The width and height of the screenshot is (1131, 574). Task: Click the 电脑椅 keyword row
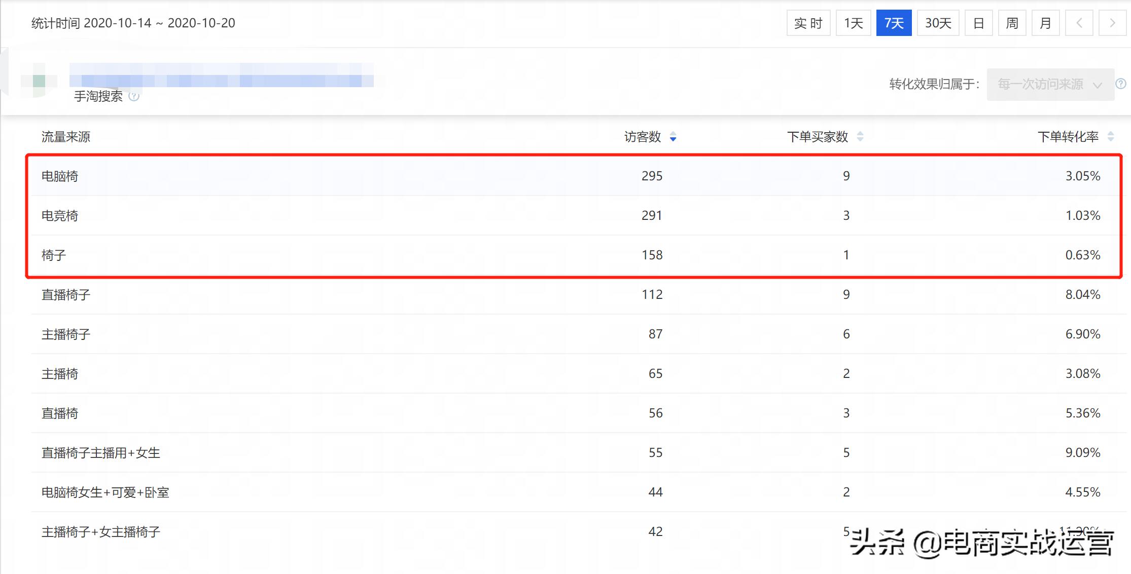click(x=60, y=176)
